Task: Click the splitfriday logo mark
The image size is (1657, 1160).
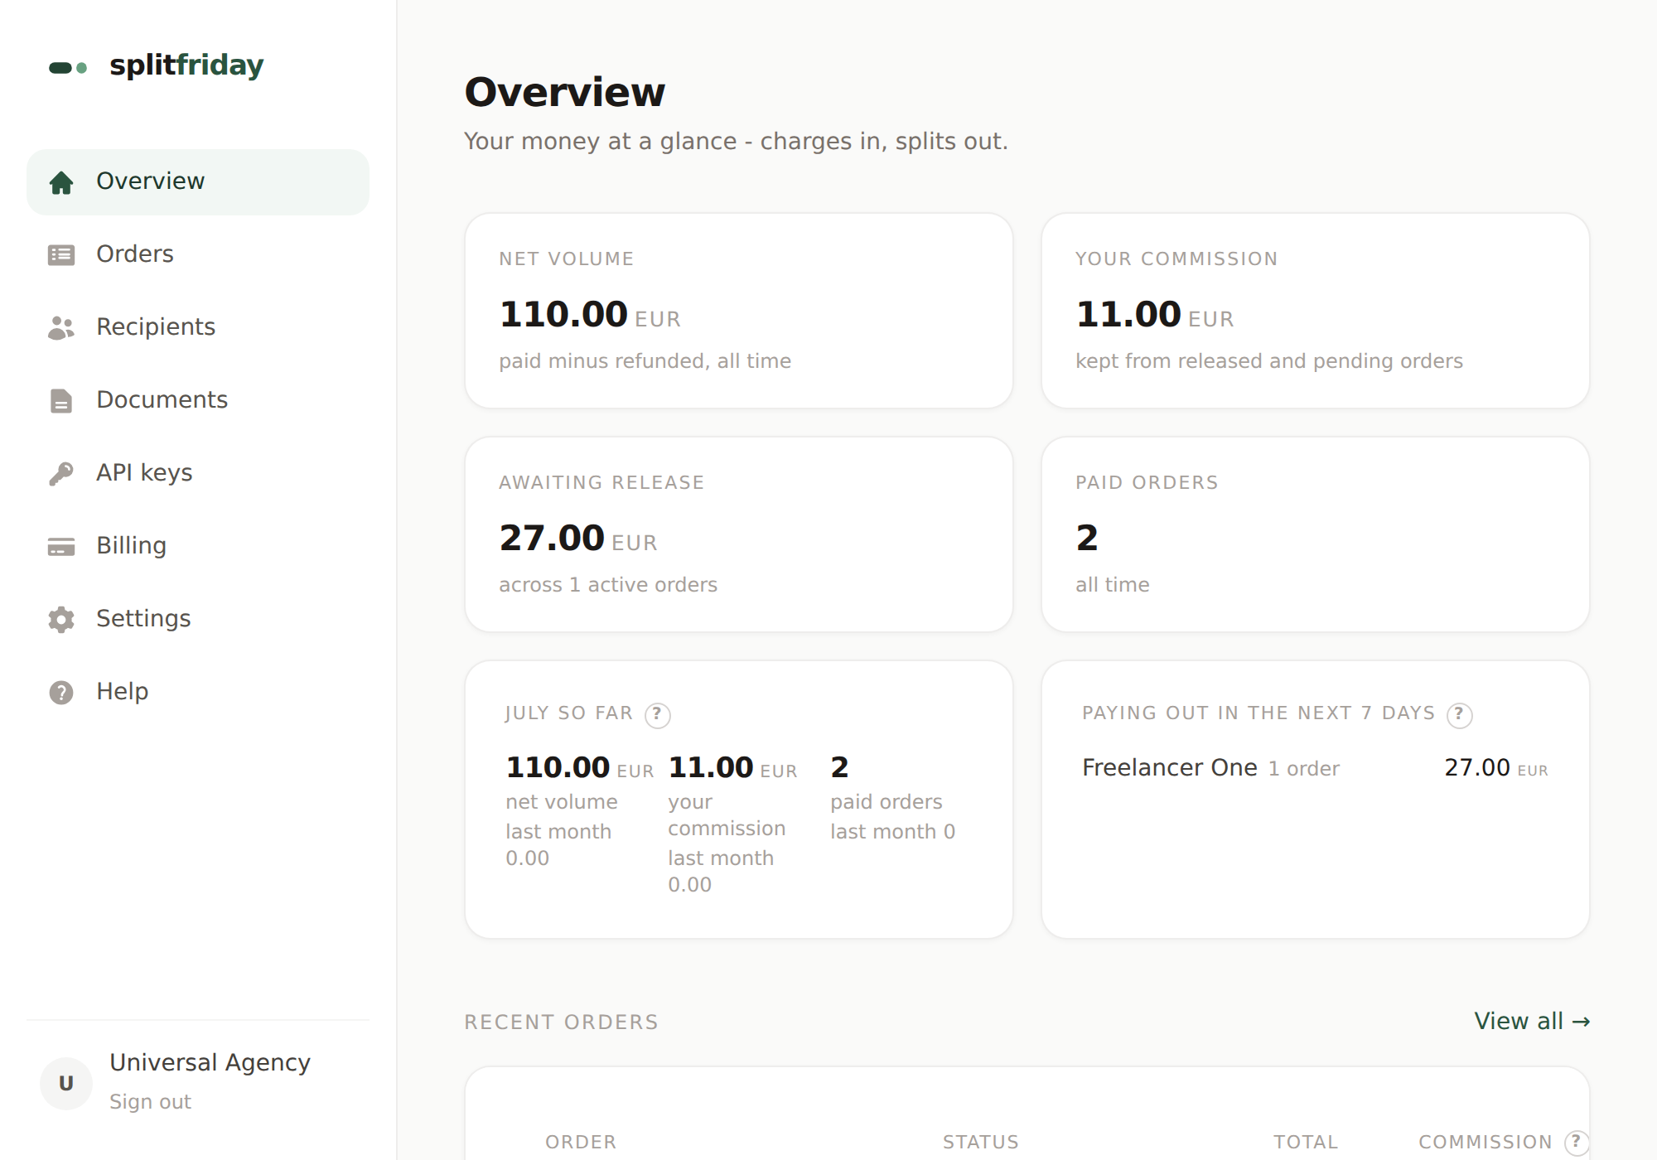Action: tap(68, 67)
